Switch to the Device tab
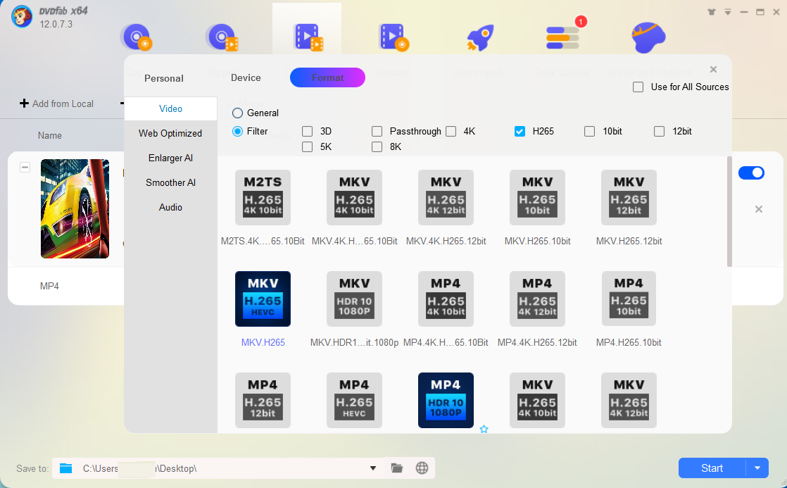The image size is (787, 488). [246, 78]
